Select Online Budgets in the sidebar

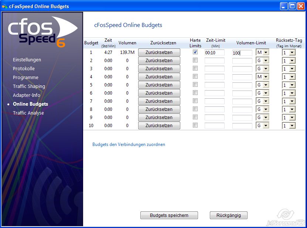tap(30, 104)
